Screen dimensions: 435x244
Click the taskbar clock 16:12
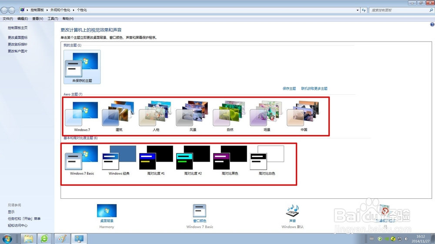coord(421,237)
